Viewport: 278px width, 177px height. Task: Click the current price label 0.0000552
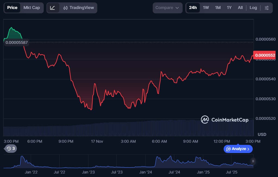click(x=265, y=55)
